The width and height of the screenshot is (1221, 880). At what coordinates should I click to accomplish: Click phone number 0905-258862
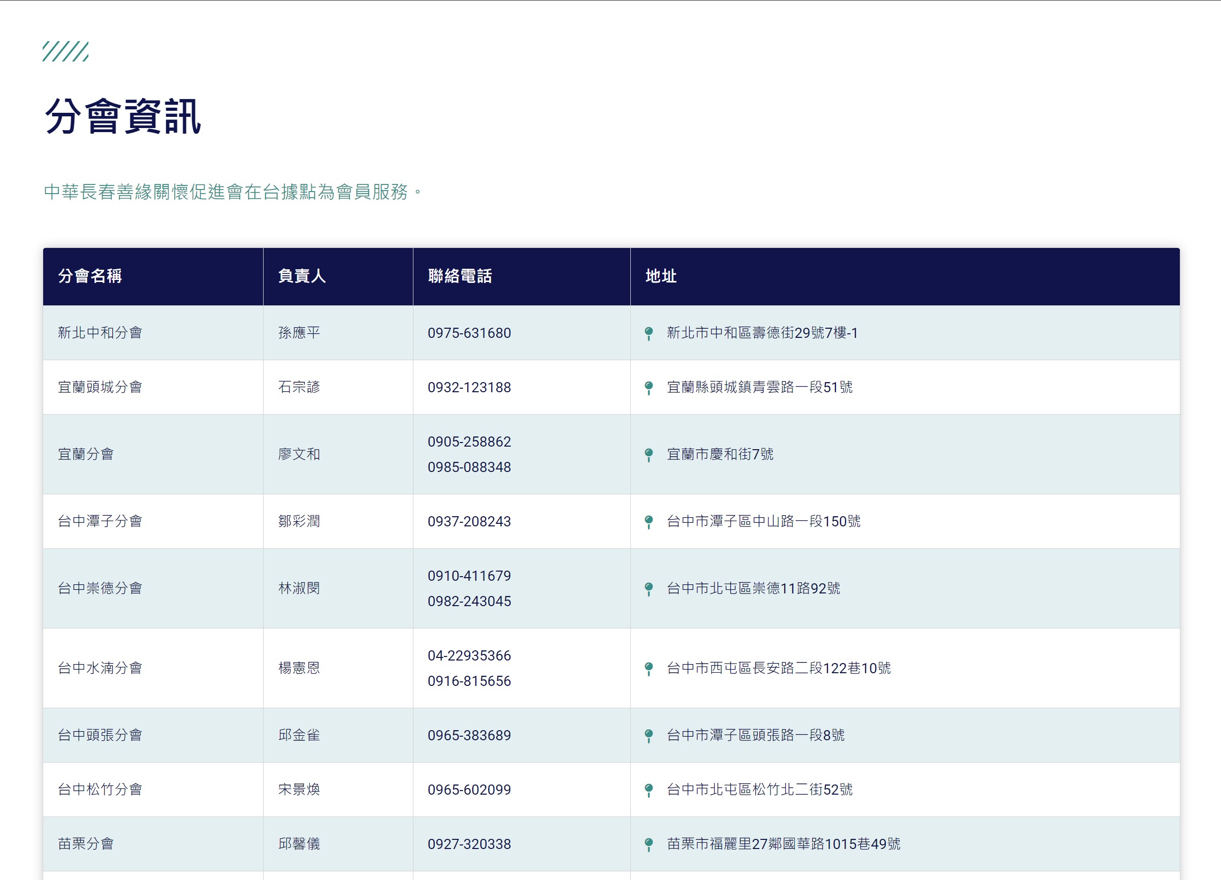[x=469, y=442]
